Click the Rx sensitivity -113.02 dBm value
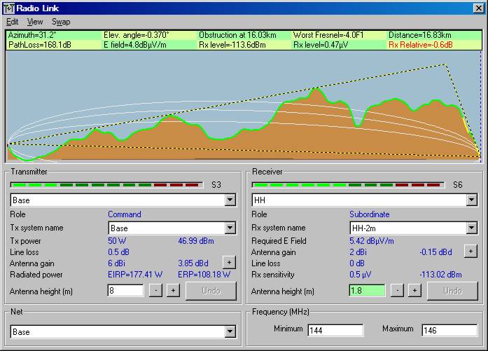Viewport: 488px width, 351px height. 440,275
